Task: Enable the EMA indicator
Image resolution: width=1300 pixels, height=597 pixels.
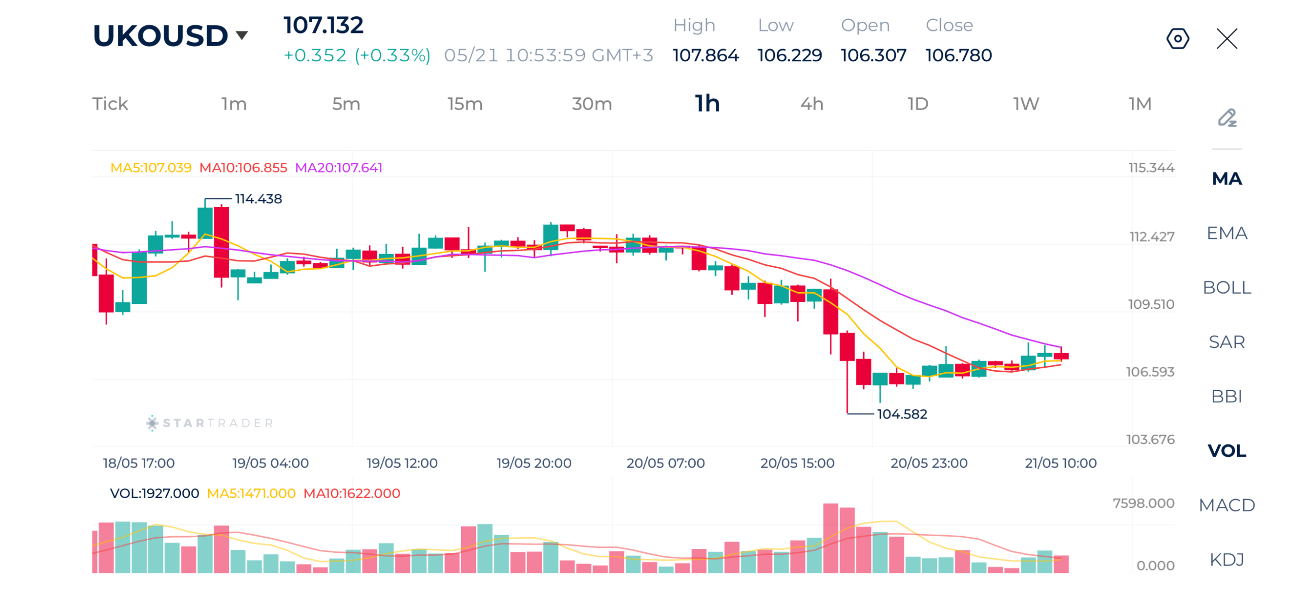Action: tap(1226, 232)
